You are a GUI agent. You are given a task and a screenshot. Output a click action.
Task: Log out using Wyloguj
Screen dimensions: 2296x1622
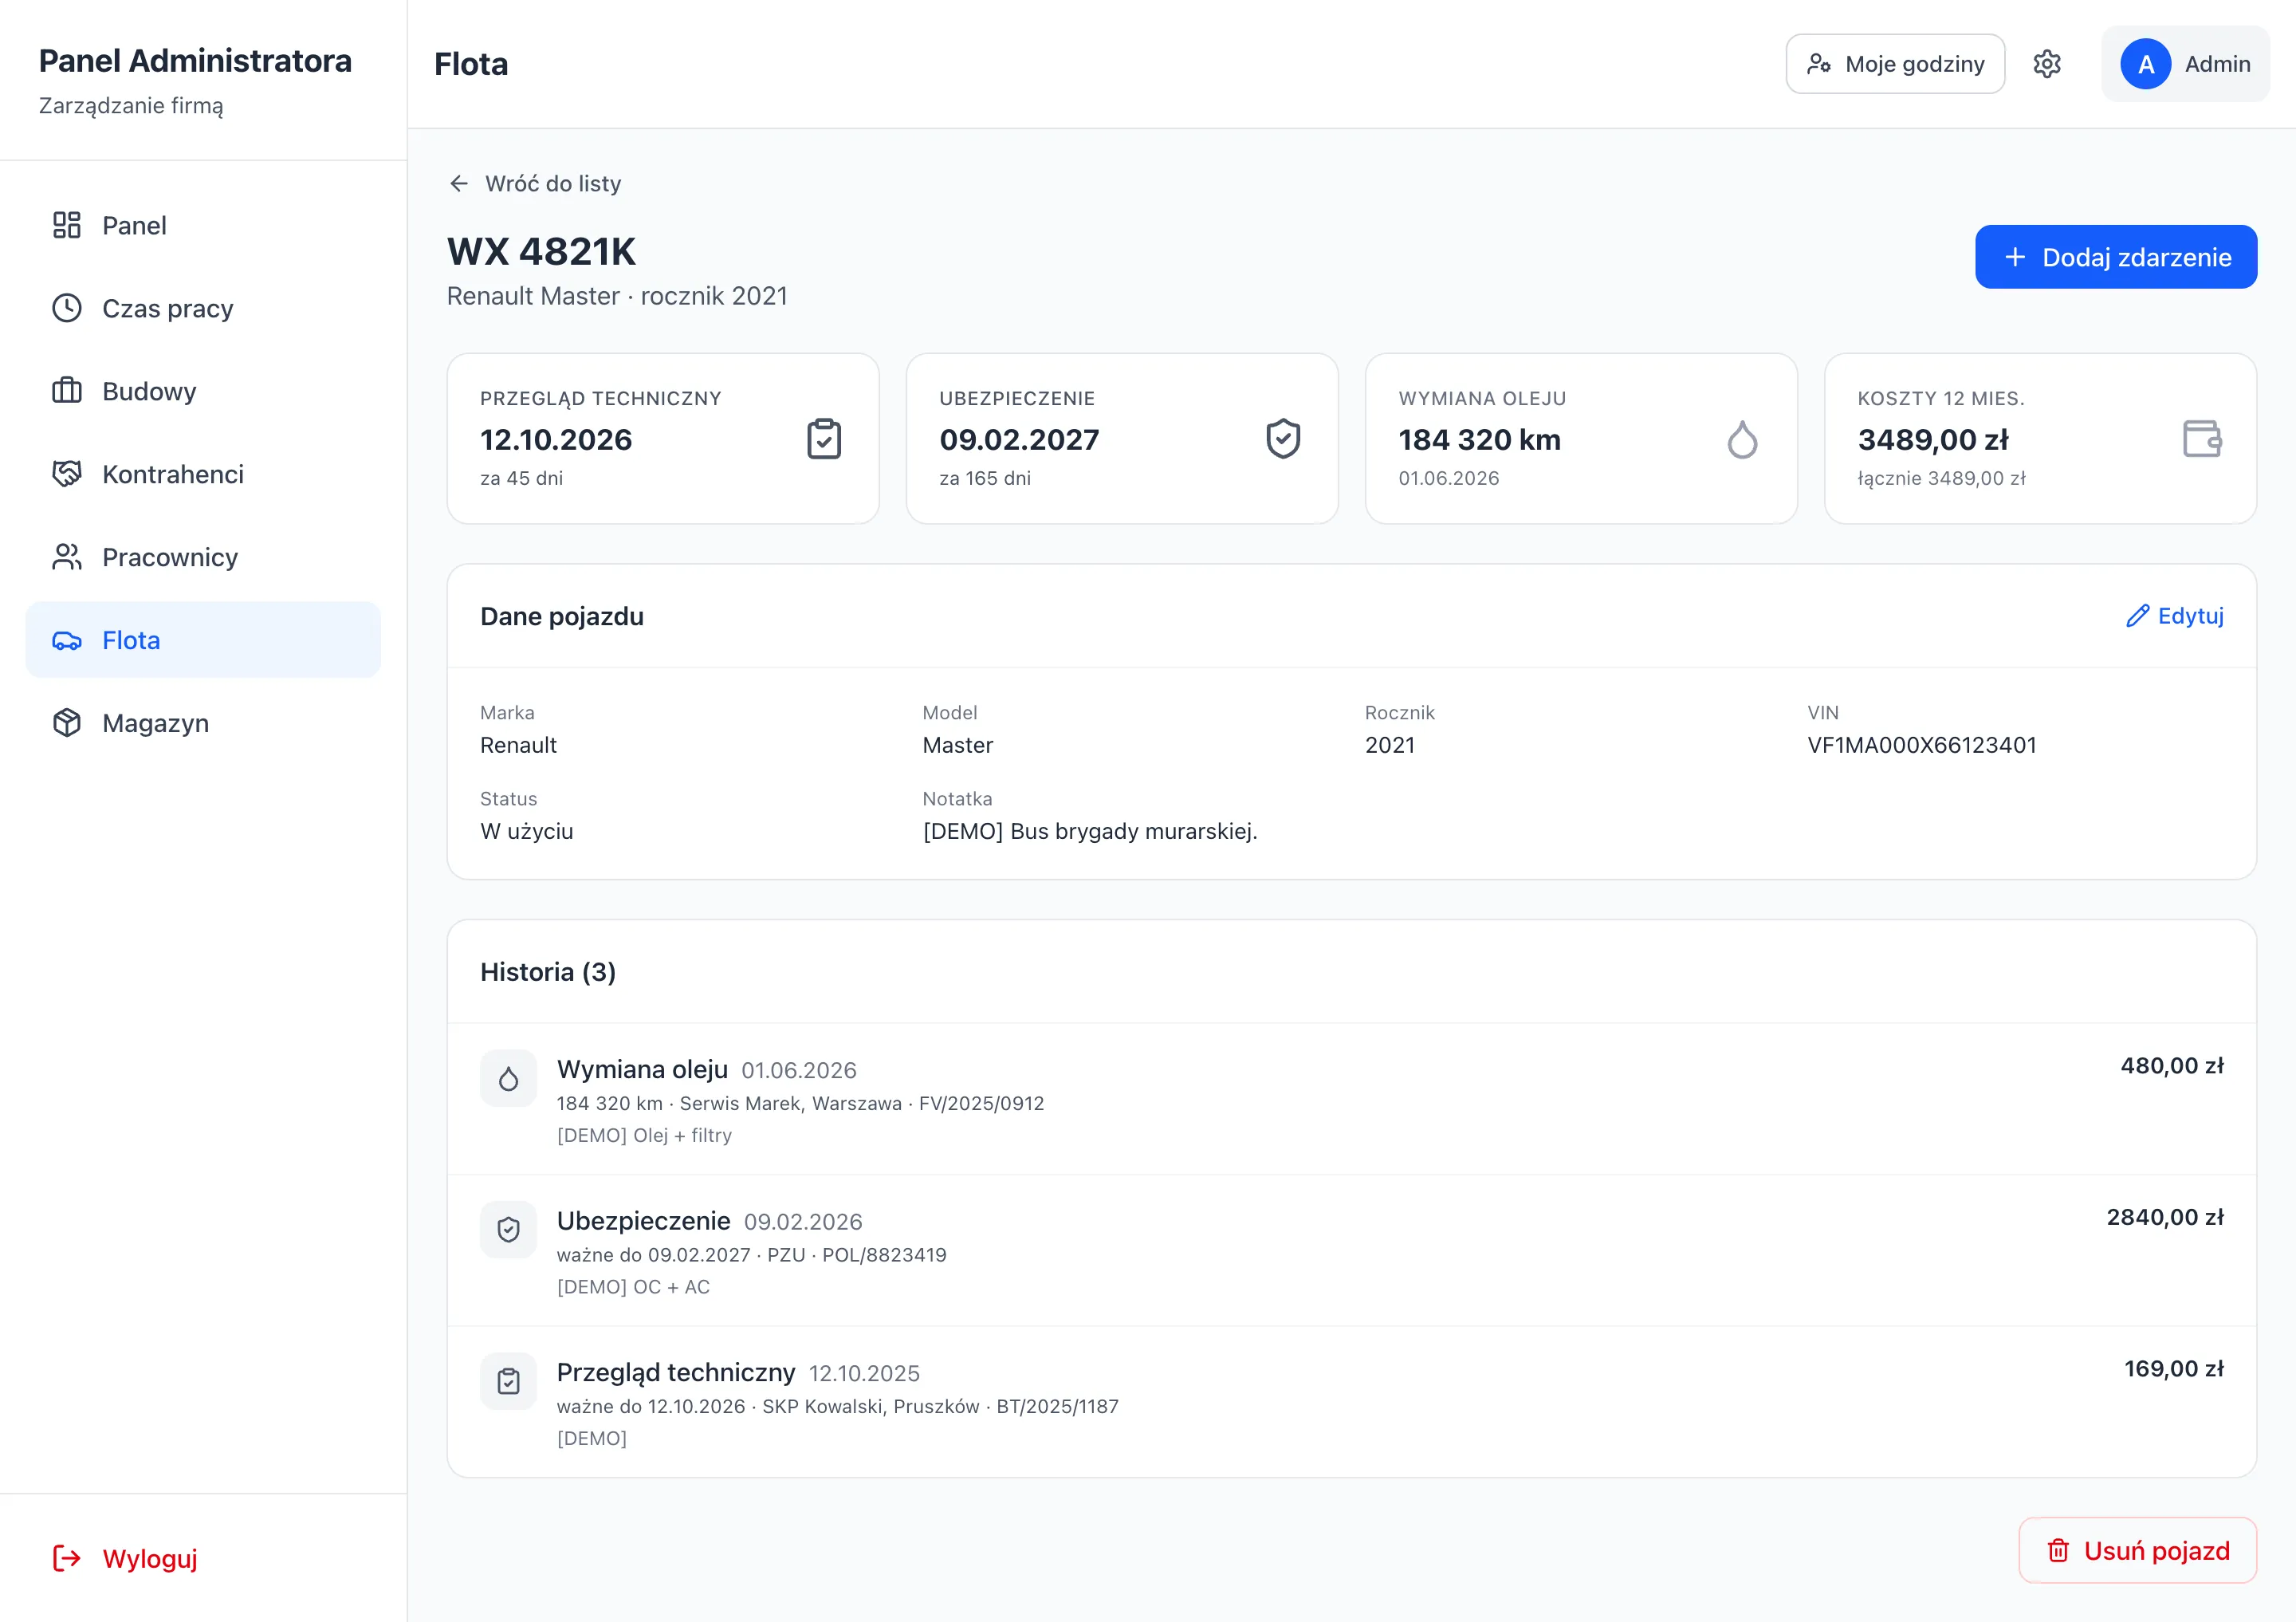125,1558
